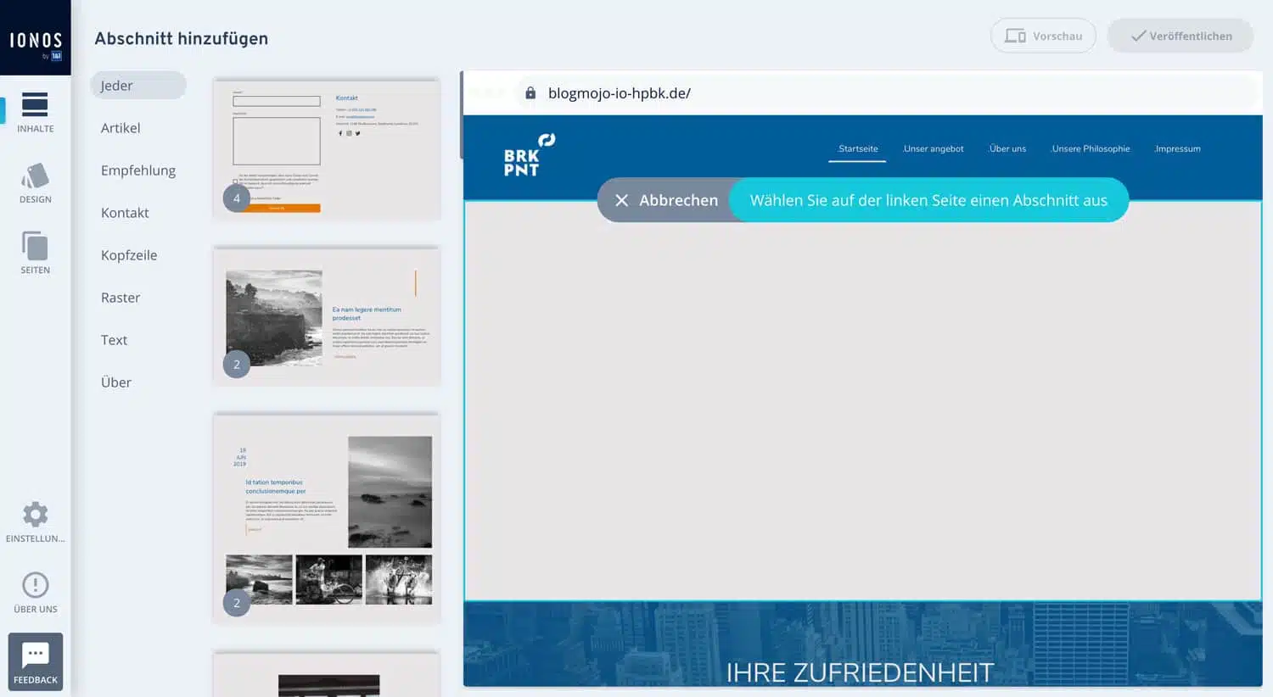Select the Empfehlung category
Viewport: 1273px width, 697px height.
pyautogui.click(x=138, y=170)
